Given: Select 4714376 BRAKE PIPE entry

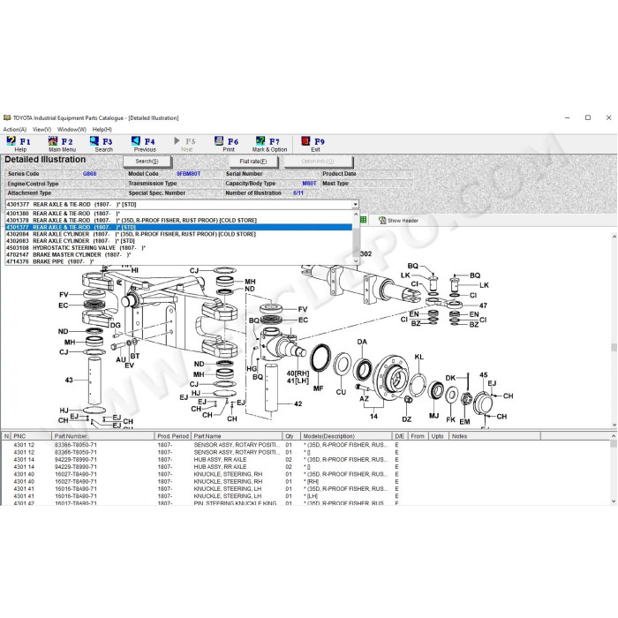Looking at the screenshot, I should coord(178,261).
